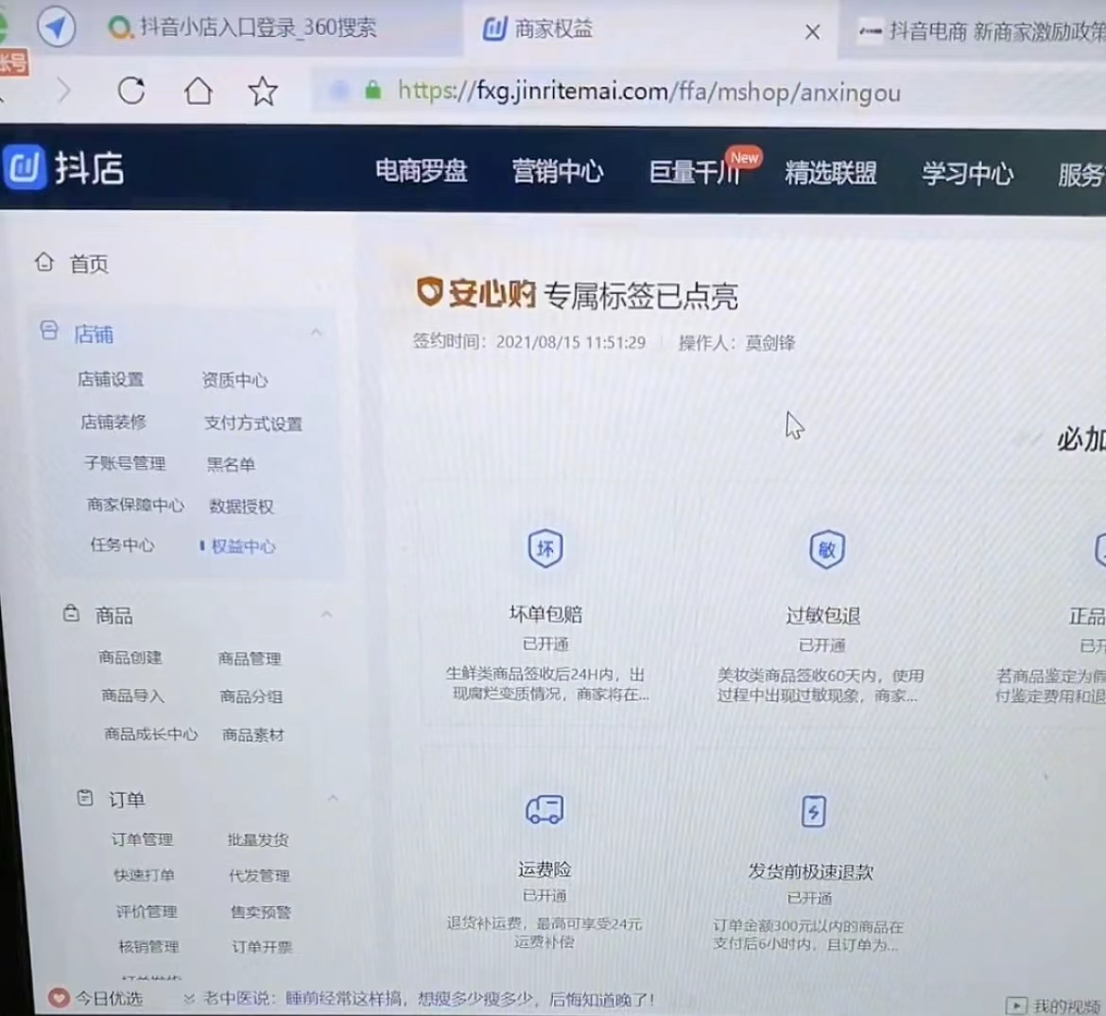Go to 首页 in sidebar
The height and width of the screenshot is (1016, 1106).
[89, 264]
